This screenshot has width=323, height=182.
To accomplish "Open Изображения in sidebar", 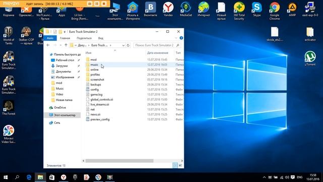I will (x=65, y=77).
